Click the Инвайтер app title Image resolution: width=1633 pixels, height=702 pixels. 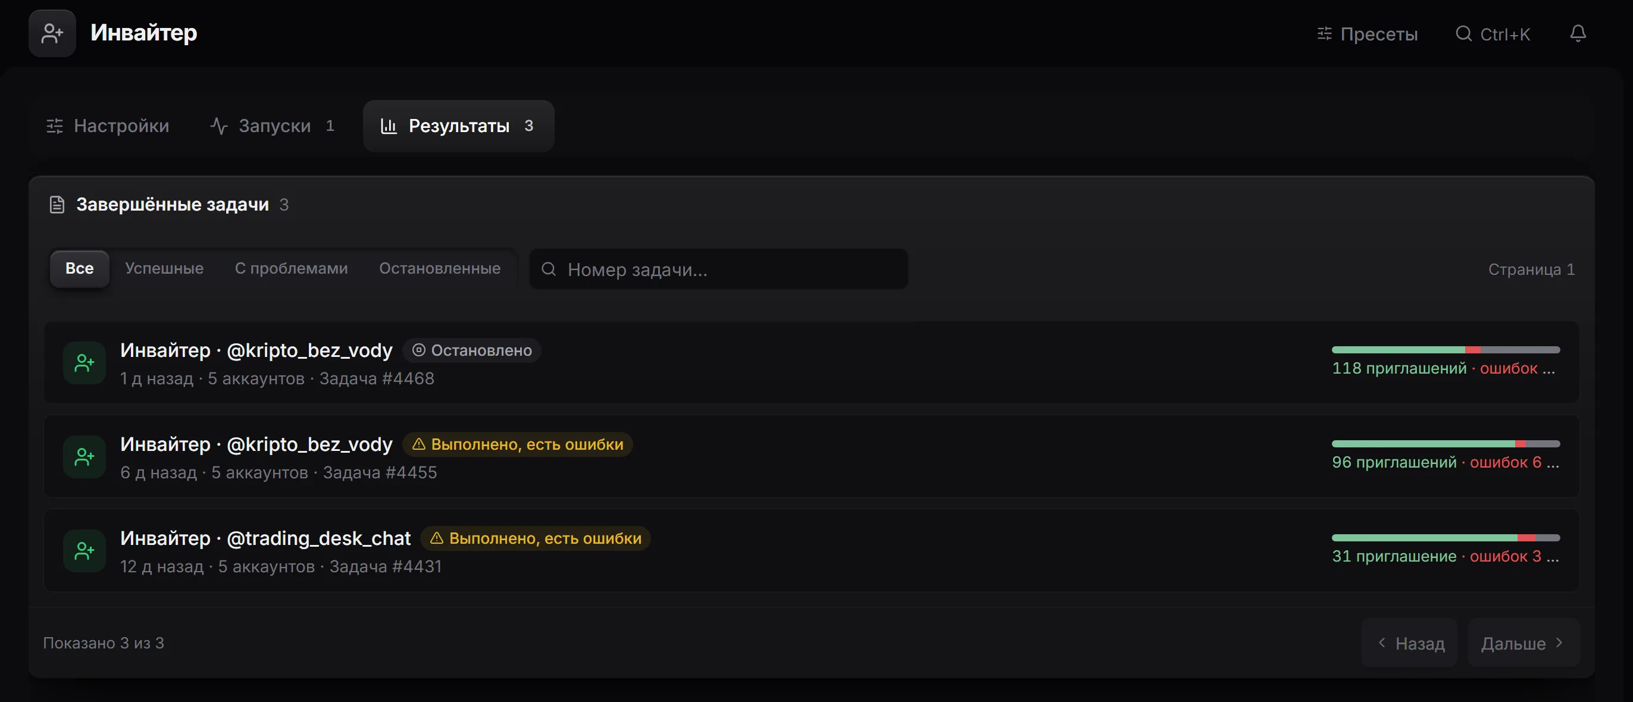pos(143,32)
